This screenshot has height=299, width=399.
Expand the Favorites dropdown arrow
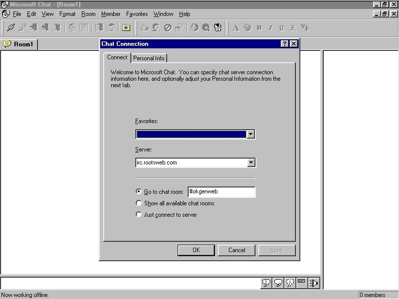(x=251, y=134)
